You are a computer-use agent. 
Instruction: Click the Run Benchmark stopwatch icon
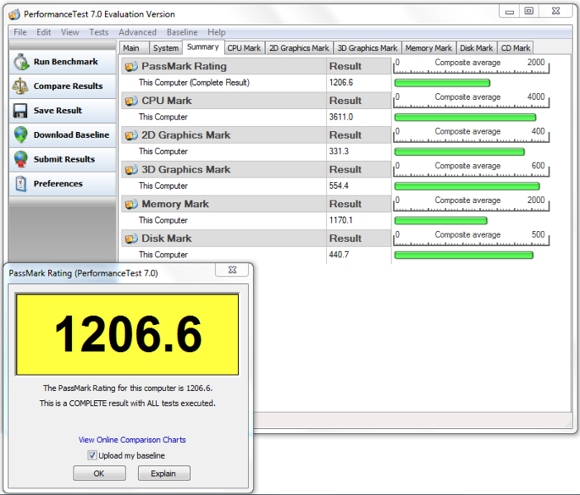pyautogui.click(x=21, y=62)
